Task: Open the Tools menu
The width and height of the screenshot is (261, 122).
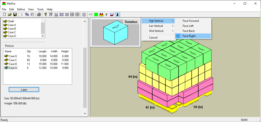Action: [40, 9]
